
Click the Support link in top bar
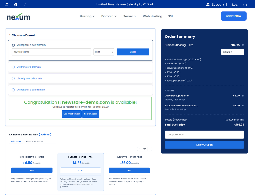coord(218,5)
